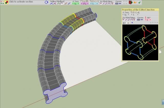
Task: Switch preview to 2D tab
Action: point(124,23)
